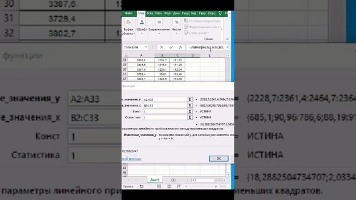The height and width of the screenshot is (200, 356).
Task: Cancel formula entry with the X icon
Action: tap(161, 47)
